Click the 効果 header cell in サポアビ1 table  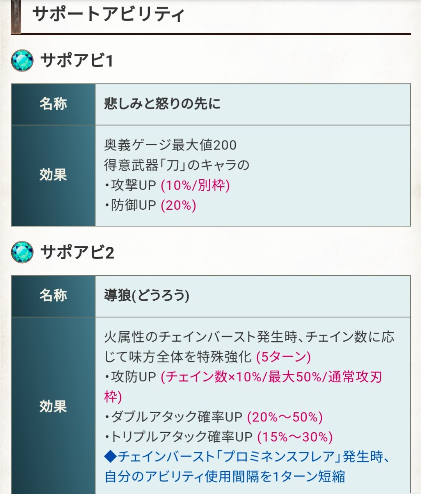point(53,175)
